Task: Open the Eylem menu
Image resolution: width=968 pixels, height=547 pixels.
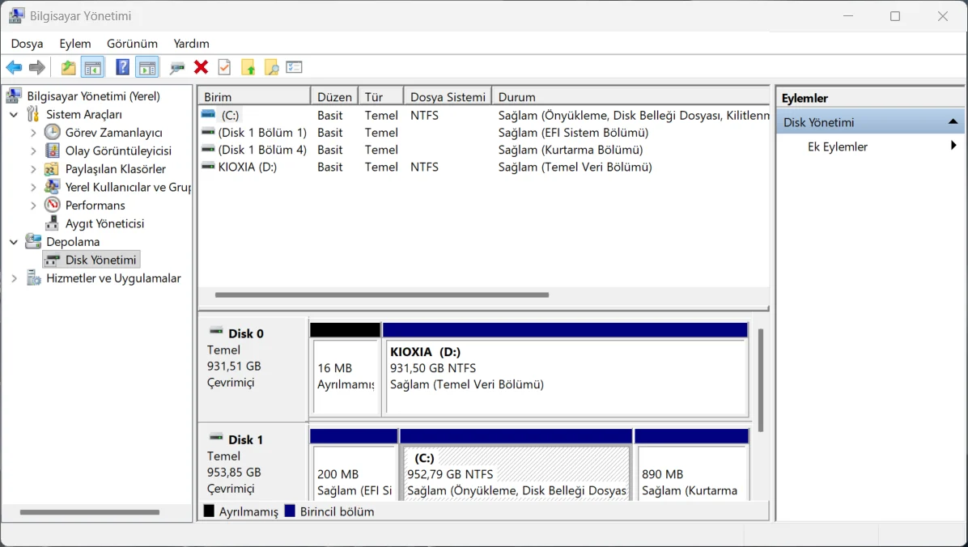Action: click(x=75, y=43)
